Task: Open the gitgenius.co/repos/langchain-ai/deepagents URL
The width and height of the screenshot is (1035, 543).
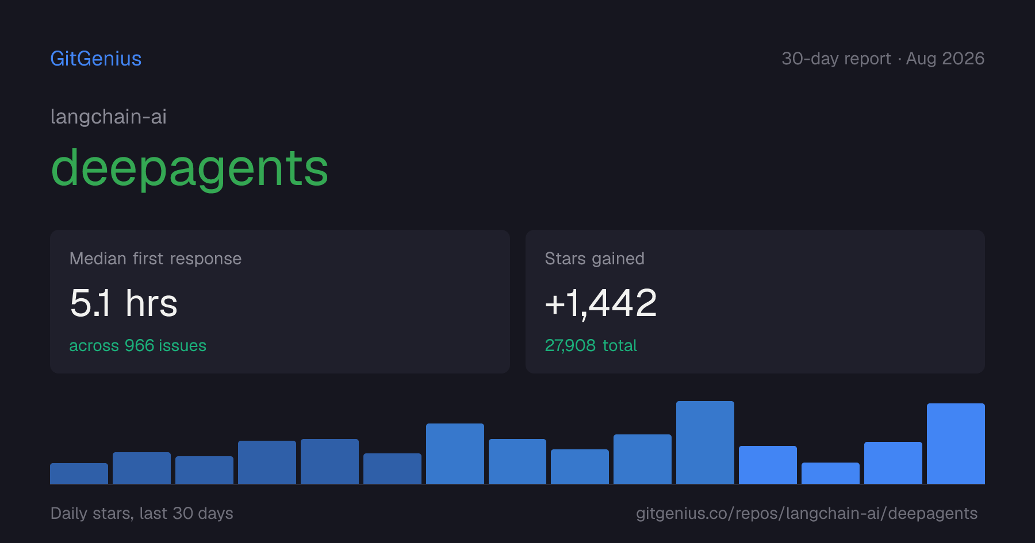Action: [x=807, y=513]
